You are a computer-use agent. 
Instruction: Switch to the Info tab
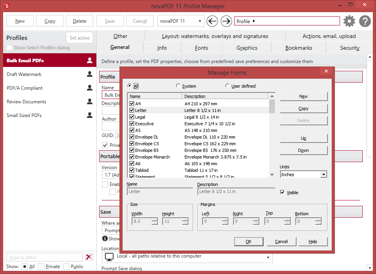(x=162, y=48)
